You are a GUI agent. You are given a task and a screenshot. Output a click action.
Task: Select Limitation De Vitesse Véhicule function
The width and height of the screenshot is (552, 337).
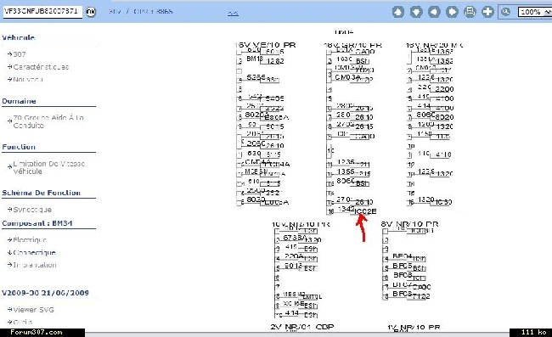pyautogui.click(x=48, y=167)
